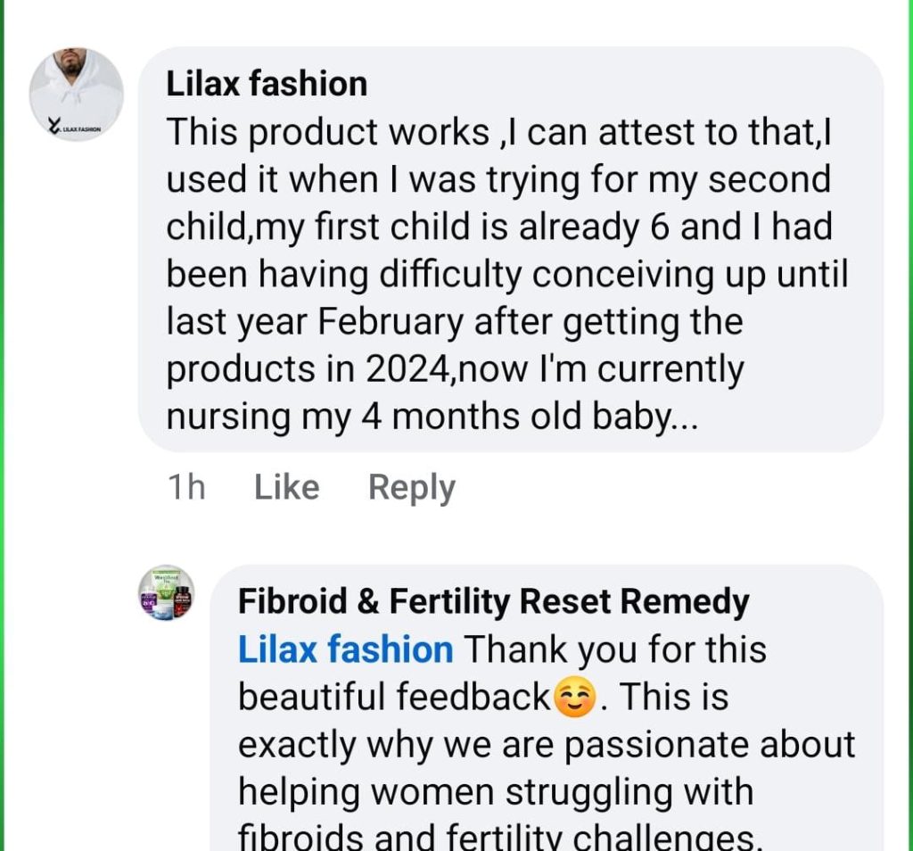Open the Fibroid & Fertility Reset Remedy avatar
Screen dimensions: 913x851
(x=166, y=593)
